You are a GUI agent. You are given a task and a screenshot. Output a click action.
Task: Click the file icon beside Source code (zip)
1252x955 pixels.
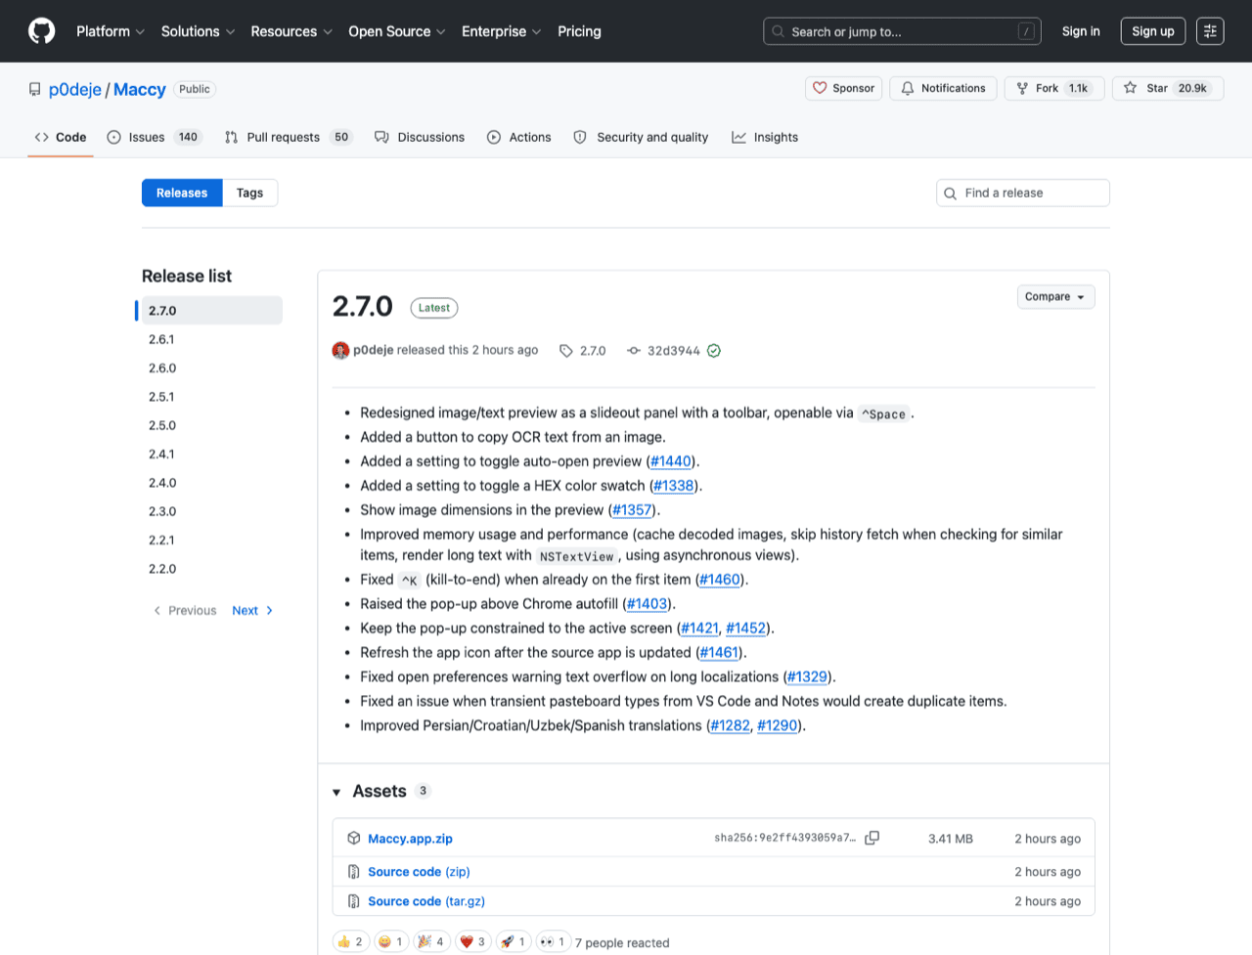[x=354, y=871]
